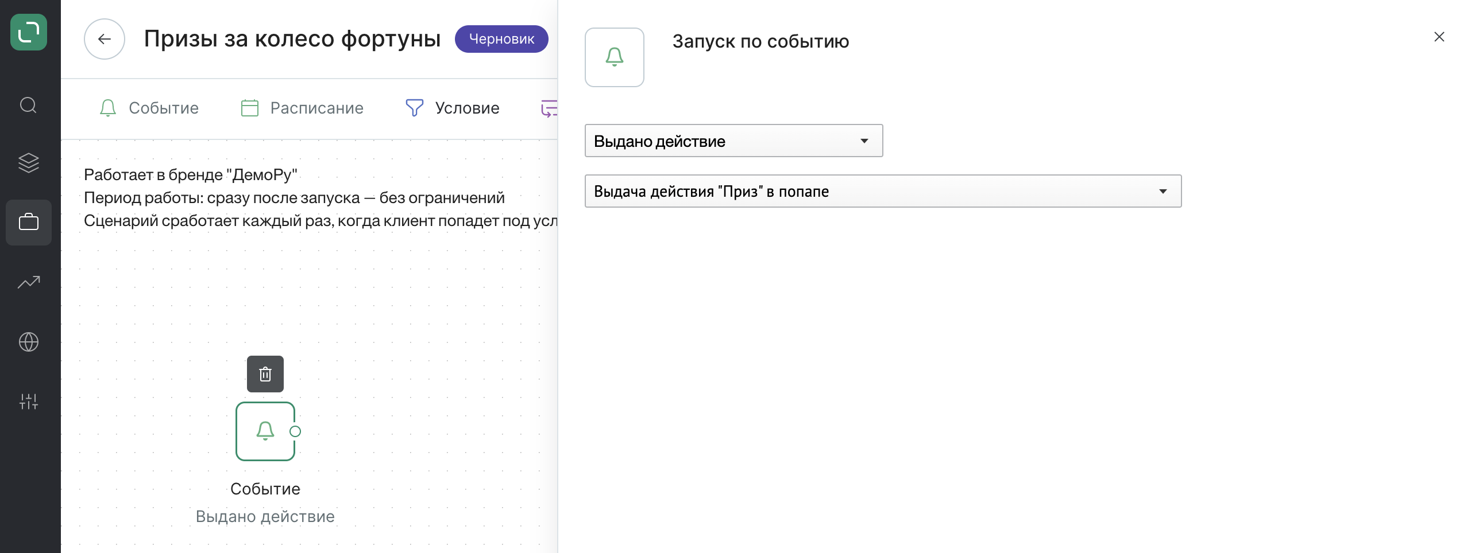This screenshot has width=1475, height=553.
Task: Go back with the arrow button
Action: (105, 39)
